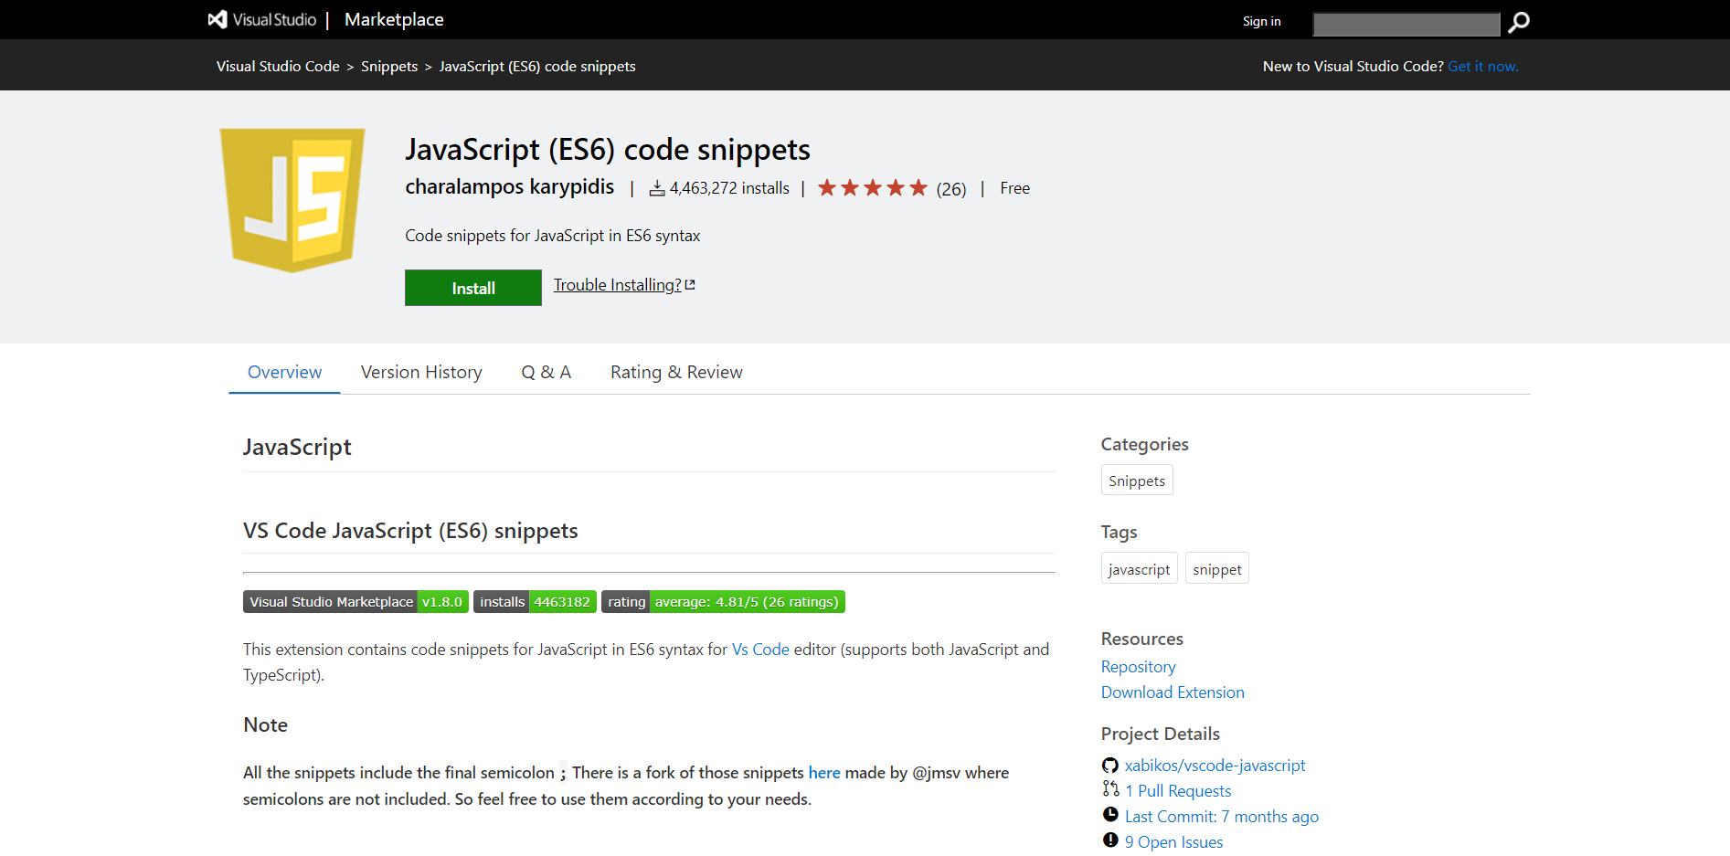Image resolution: width=1730 pixels, height=856 pixels.
Task: Click the clock icon beside Last Commit
Action: pyautogui.click(x=1110, y=815)
